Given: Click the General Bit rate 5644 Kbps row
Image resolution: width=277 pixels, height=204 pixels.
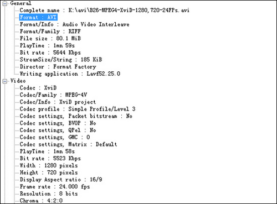Looking at the screenshot, I should click(50, 53).
